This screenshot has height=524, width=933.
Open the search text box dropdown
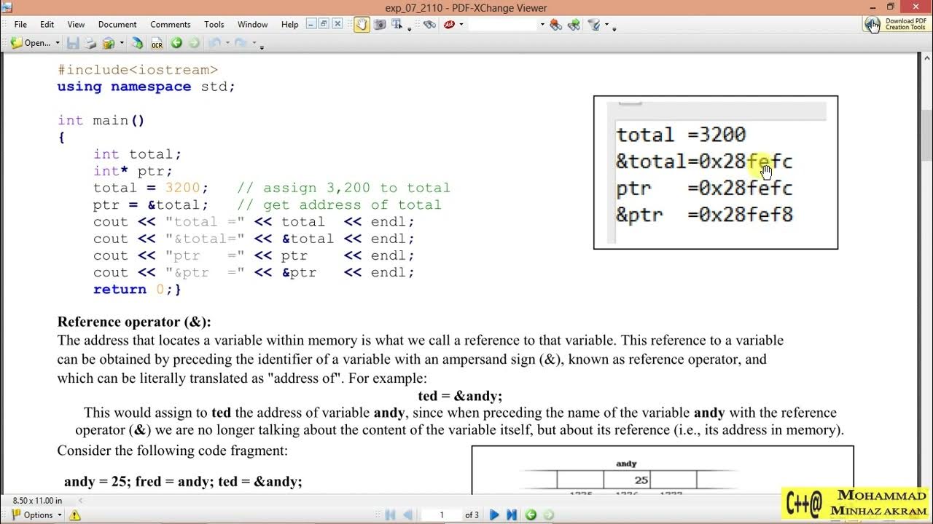(542, 24)
